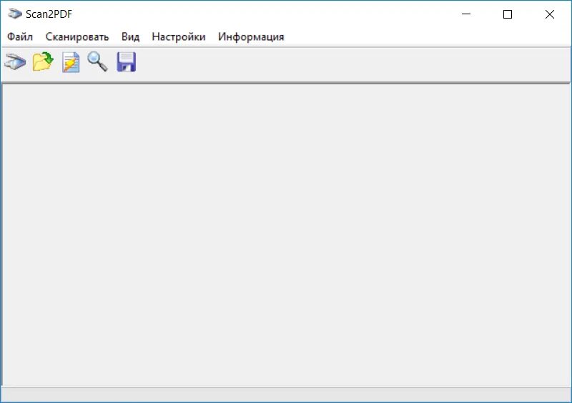Close the Scan2PDF window
Viewport: 572px width, 403px height.
click(550, 14)
